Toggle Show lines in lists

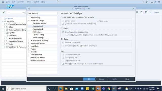[x=63, y=58]
